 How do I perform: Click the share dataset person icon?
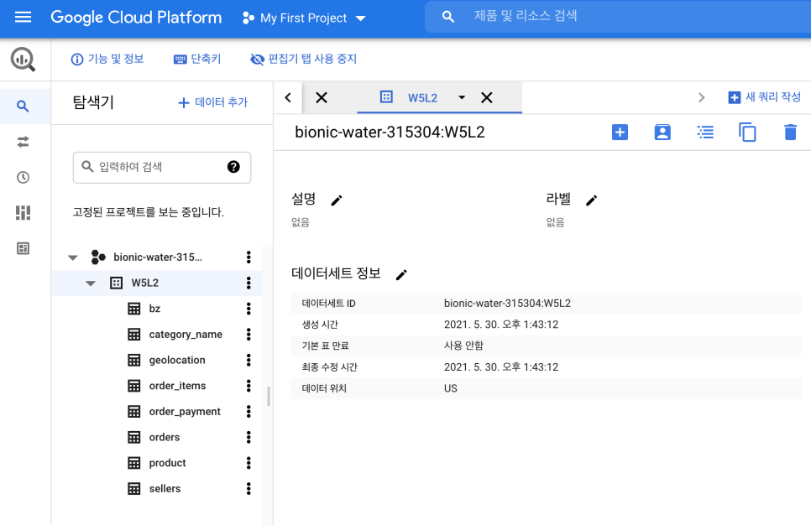coord(662,133)
